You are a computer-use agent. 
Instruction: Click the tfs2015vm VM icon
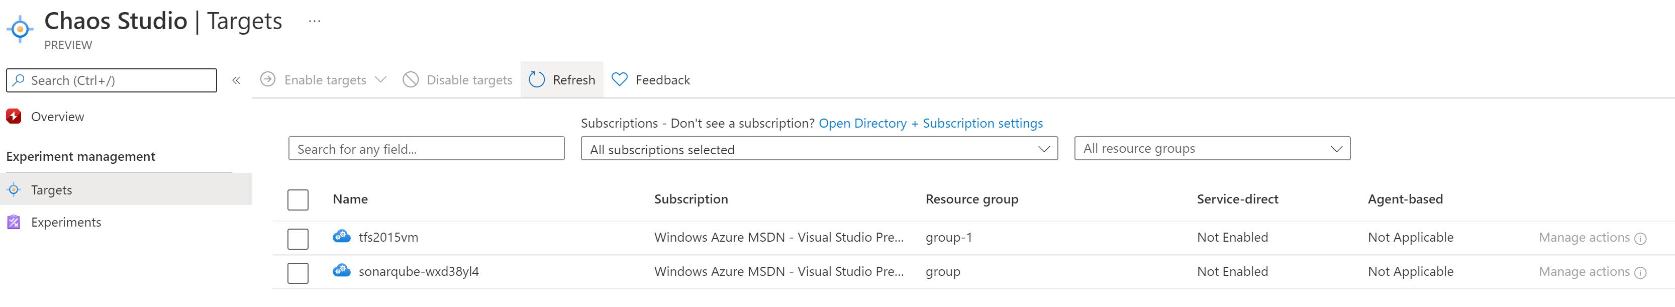pyautogui.click(x=341, y=236)
